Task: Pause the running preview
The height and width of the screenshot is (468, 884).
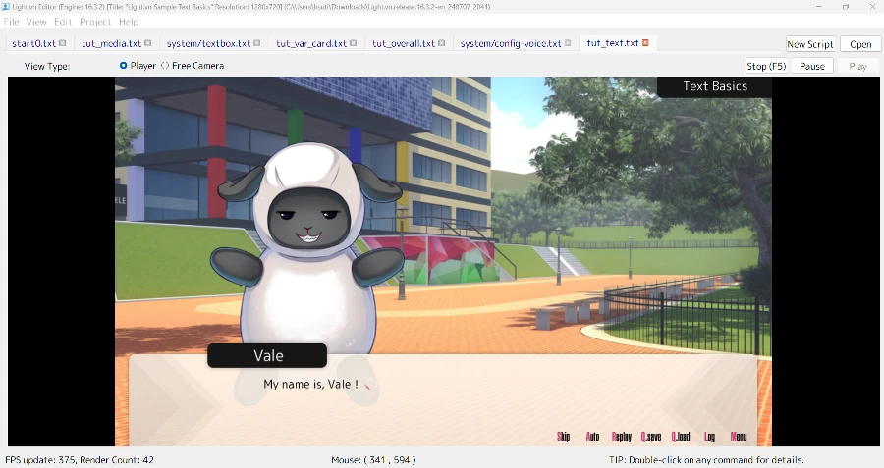Action: pyautogui.click(x=811, y=66)
